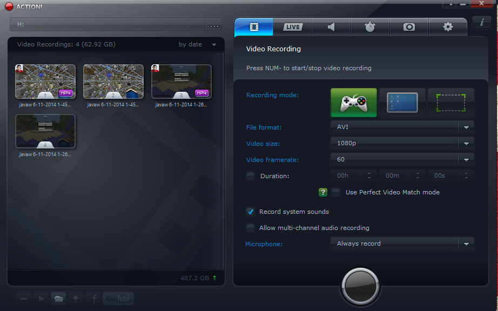Enable Use Perfect Video Match mode
Image resolution: width=498 pixels, height=311 pixels.
pos(336,192)
